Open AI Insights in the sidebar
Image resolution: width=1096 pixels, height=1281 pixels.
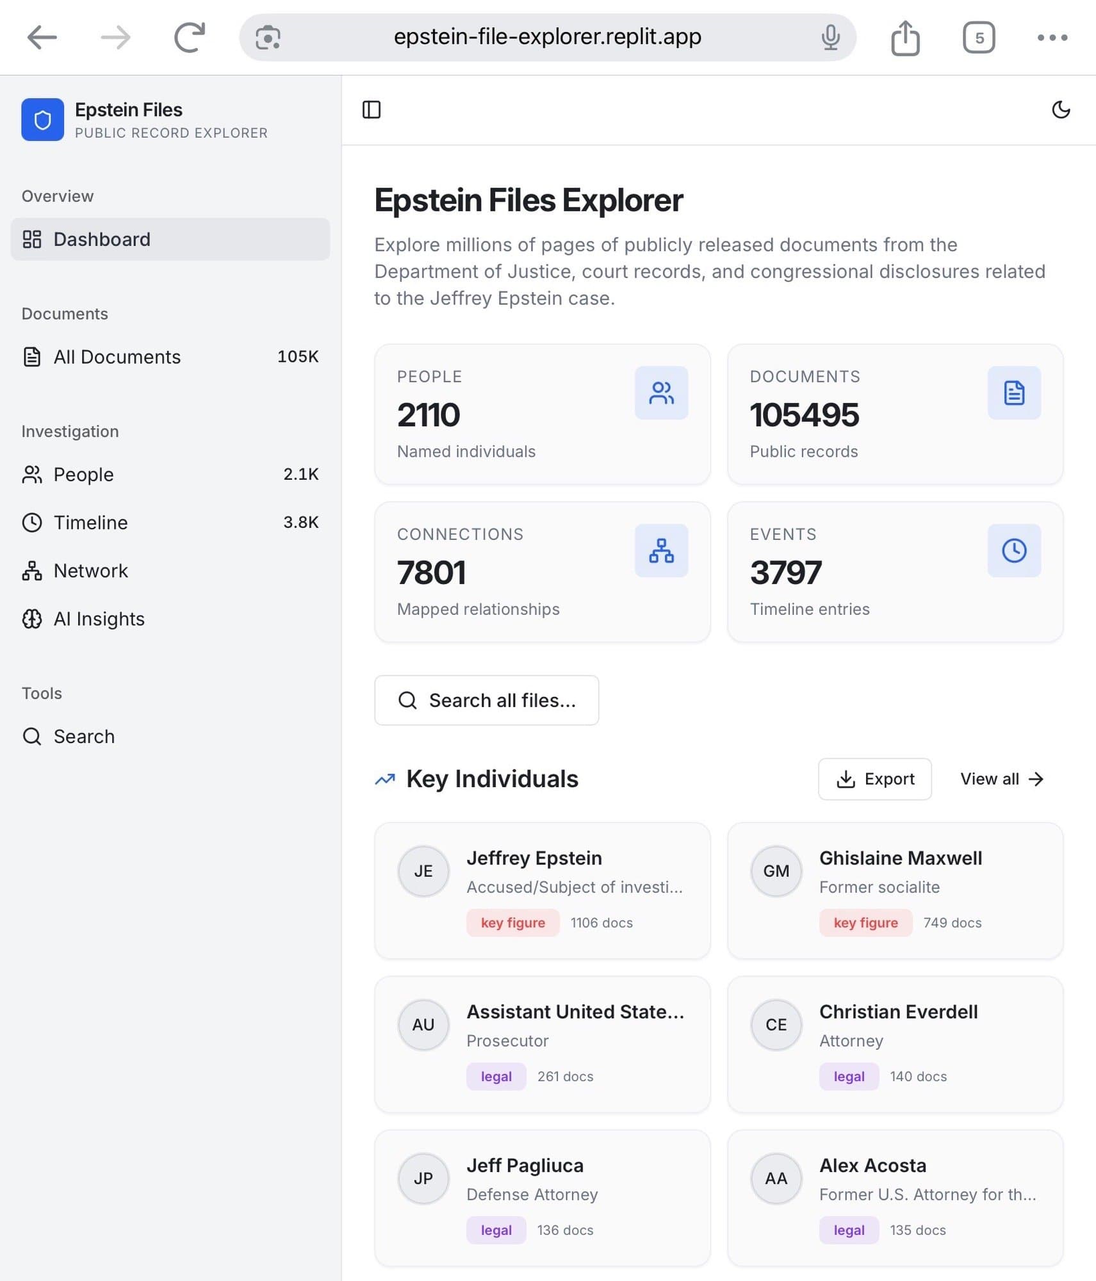99,619
